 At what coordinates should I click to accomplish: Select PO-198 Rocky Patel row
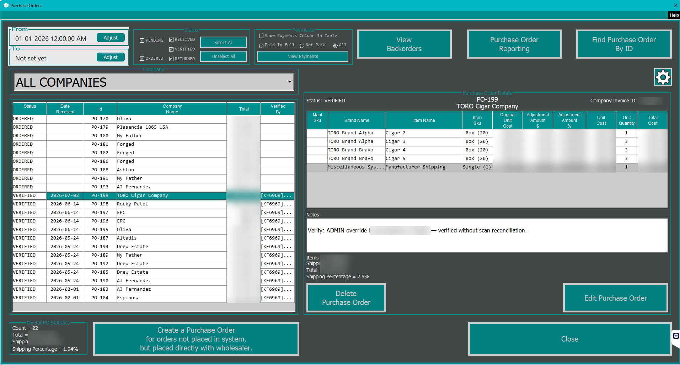coord(154,204)
